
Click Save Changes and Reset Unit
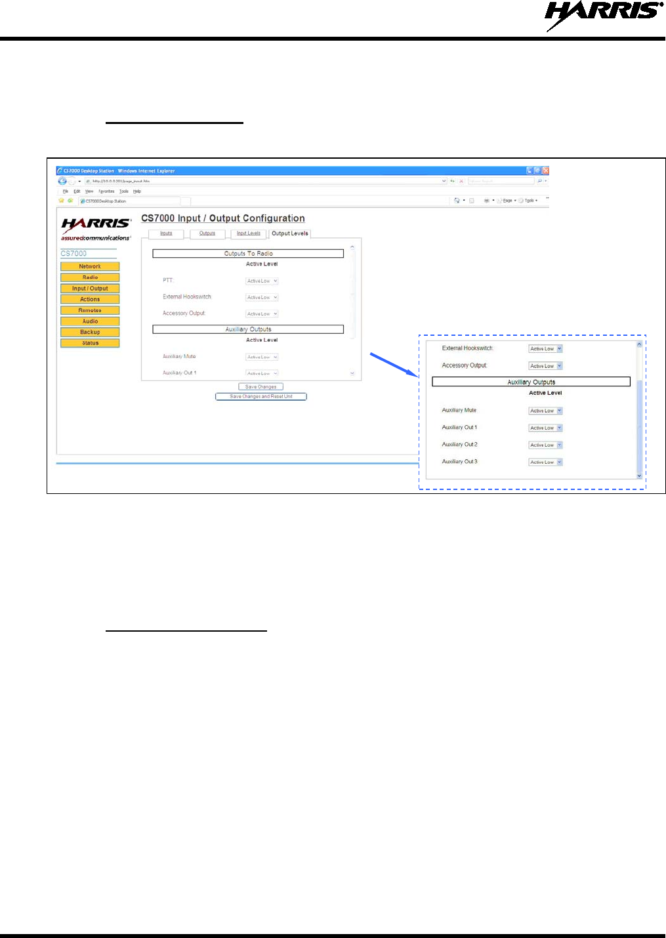(260, 396)
